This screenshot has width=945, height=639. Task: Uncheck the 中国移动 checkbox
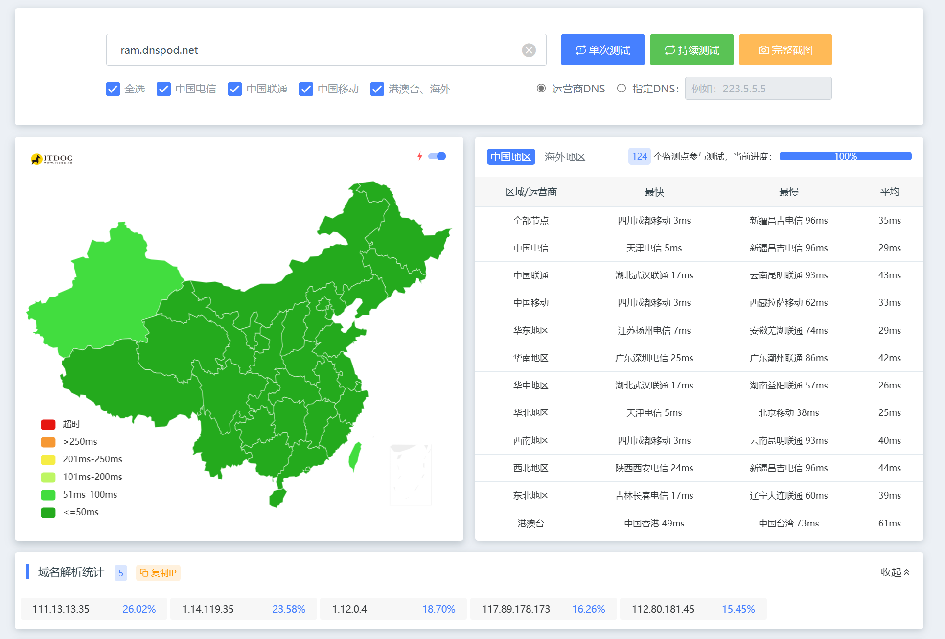click(x=306, y=89)
